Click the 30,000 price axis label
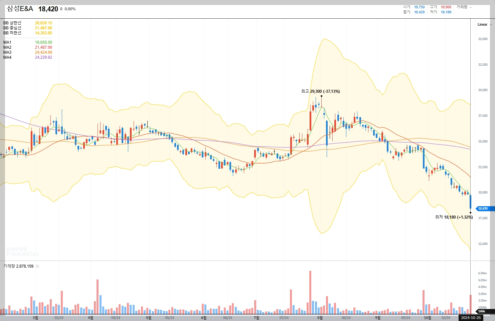 (x=483, y=90)
